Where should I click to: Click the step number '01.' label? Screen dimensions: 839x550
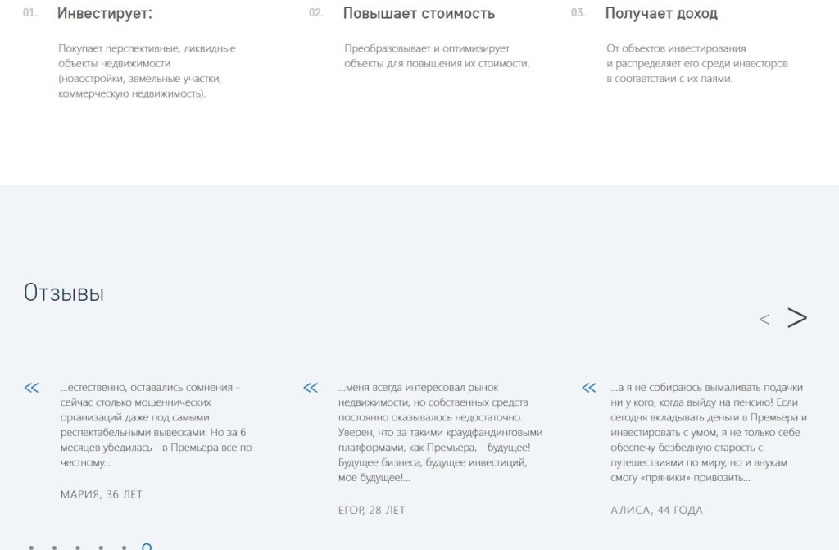30,14
